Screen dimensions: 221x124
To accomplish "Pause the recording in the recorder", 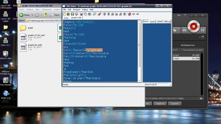I will pos(203,30).
